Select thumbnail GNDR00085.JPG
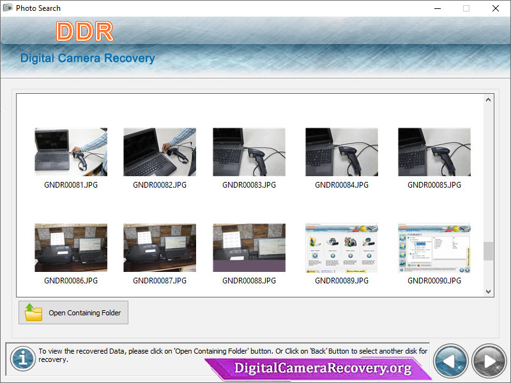The image size is (511, 383). click(434, 152)
